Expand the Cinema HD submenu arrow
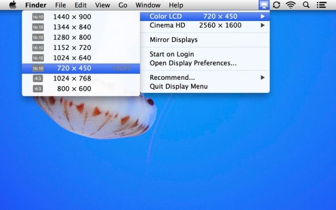336x210 pixels. (262, 25)
